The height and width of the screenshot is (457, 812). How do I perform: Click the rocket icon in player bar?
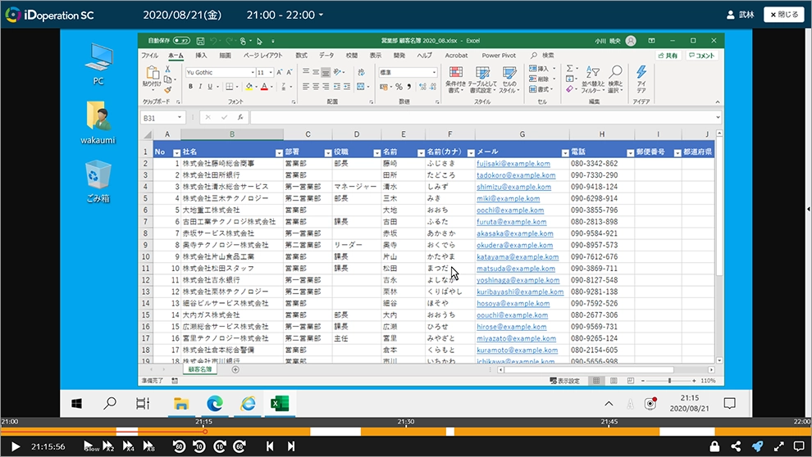coord(757,446)
